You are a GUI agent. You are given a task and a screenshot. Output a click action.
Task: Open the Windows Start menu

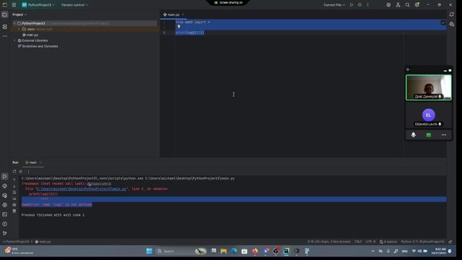click(x=149, y=251)
